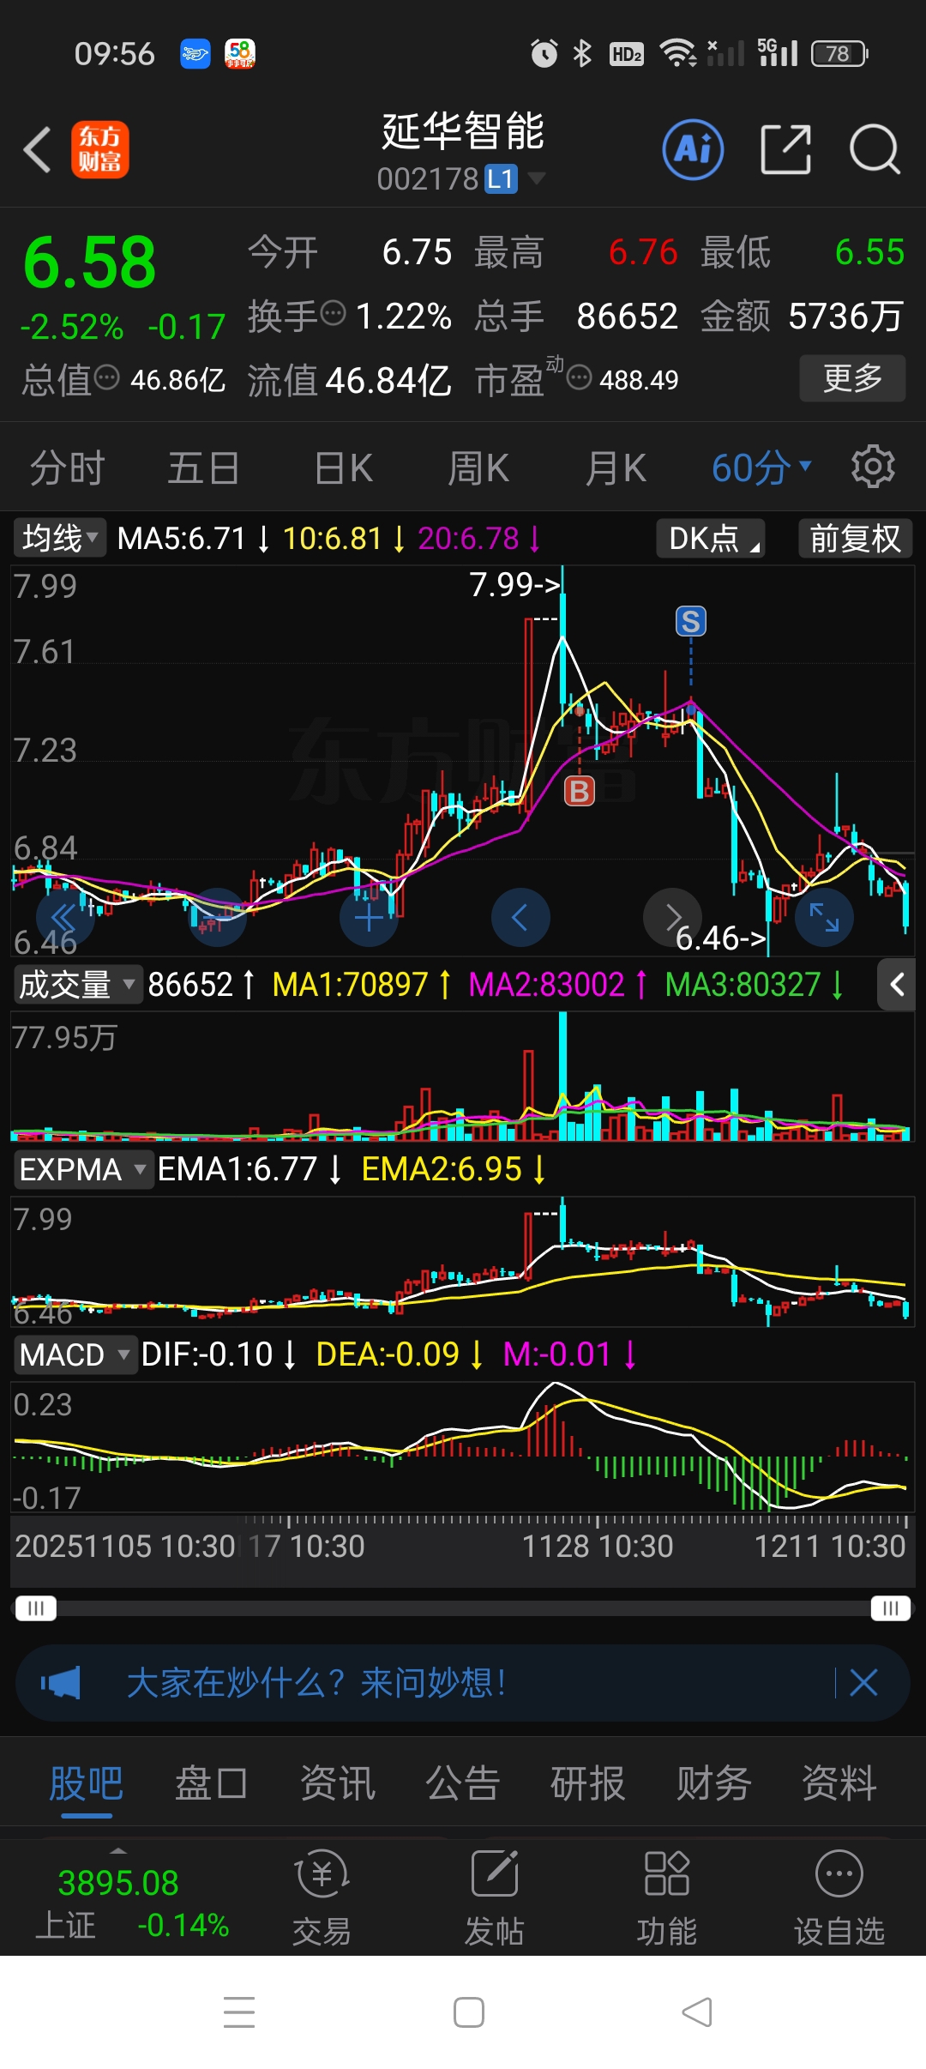Go back using the left arrow

pyautogui.click(x=38, y=150)
